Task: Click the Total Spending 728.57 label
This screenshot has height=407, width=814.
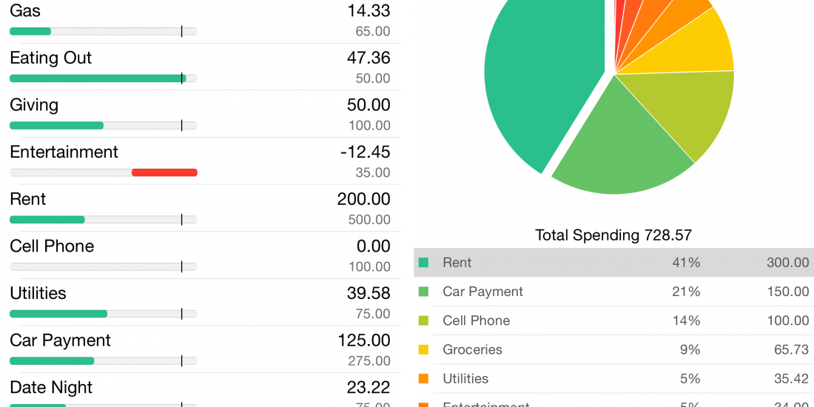Action: pyautogui.click(x=613, y=235)
